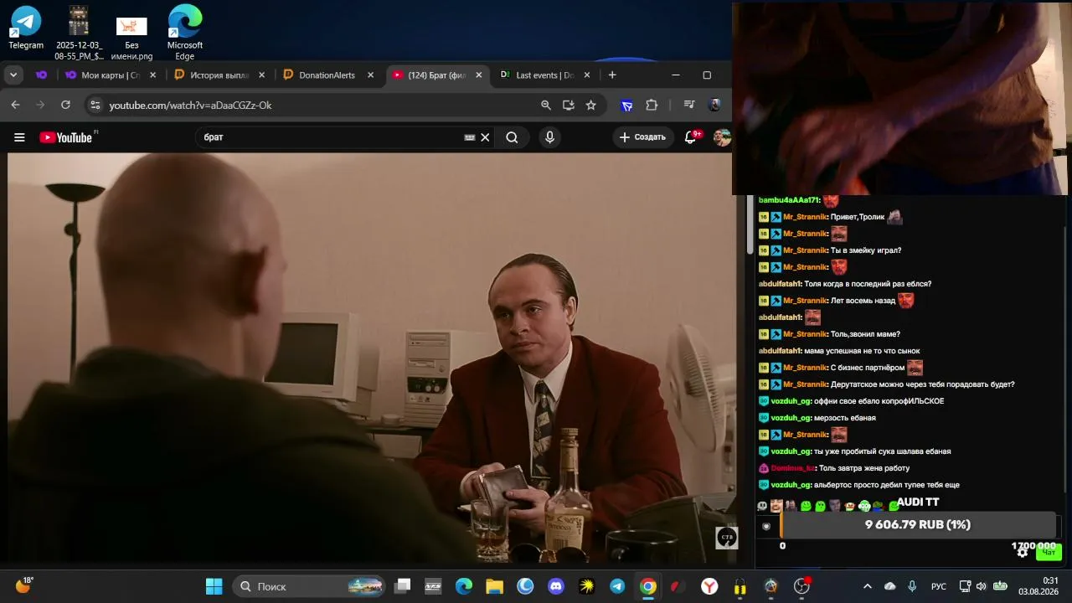Reload the current YouTube page

[x=65, y=105]
